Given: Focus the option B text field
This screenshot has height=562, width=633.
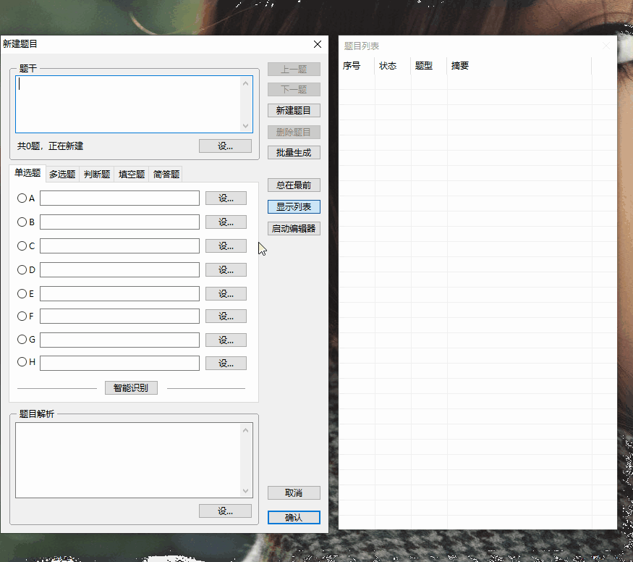Looking at the screenshot, I should pos(119,222).
